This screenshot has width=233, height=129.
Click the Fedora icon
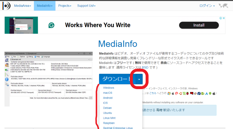pos(199,93)
